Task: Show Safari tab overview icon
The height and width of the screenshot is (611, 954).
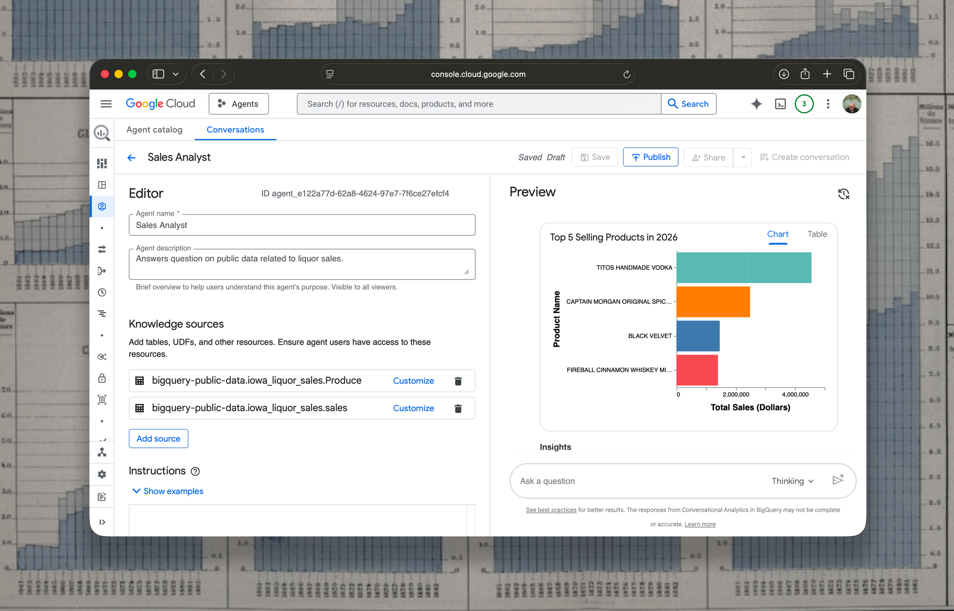Action: coord(849,74)
